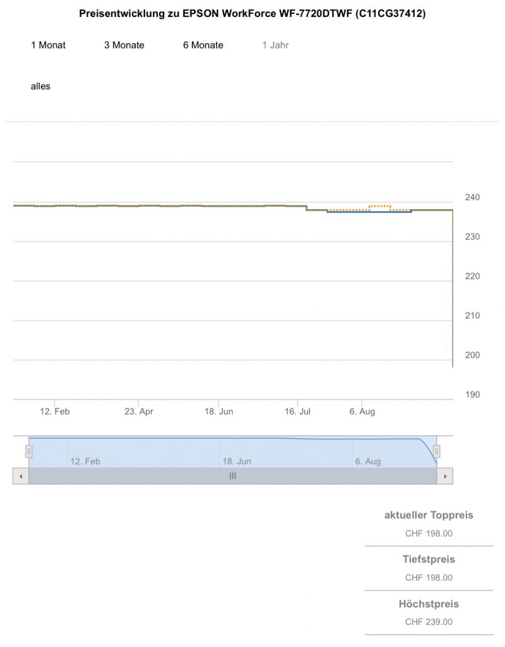Show the full history with alles

coord(40,86)
